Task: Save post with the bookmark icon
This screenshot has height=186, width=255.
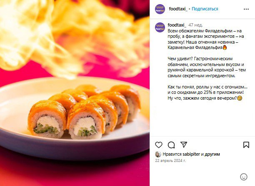Action: [246, 144]
